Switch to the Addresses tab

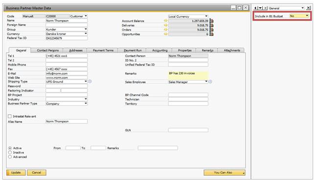(x=75, y=50)
